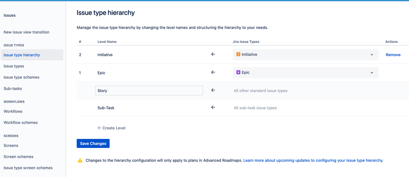Click the SCREENS section label

click(11, 136)
